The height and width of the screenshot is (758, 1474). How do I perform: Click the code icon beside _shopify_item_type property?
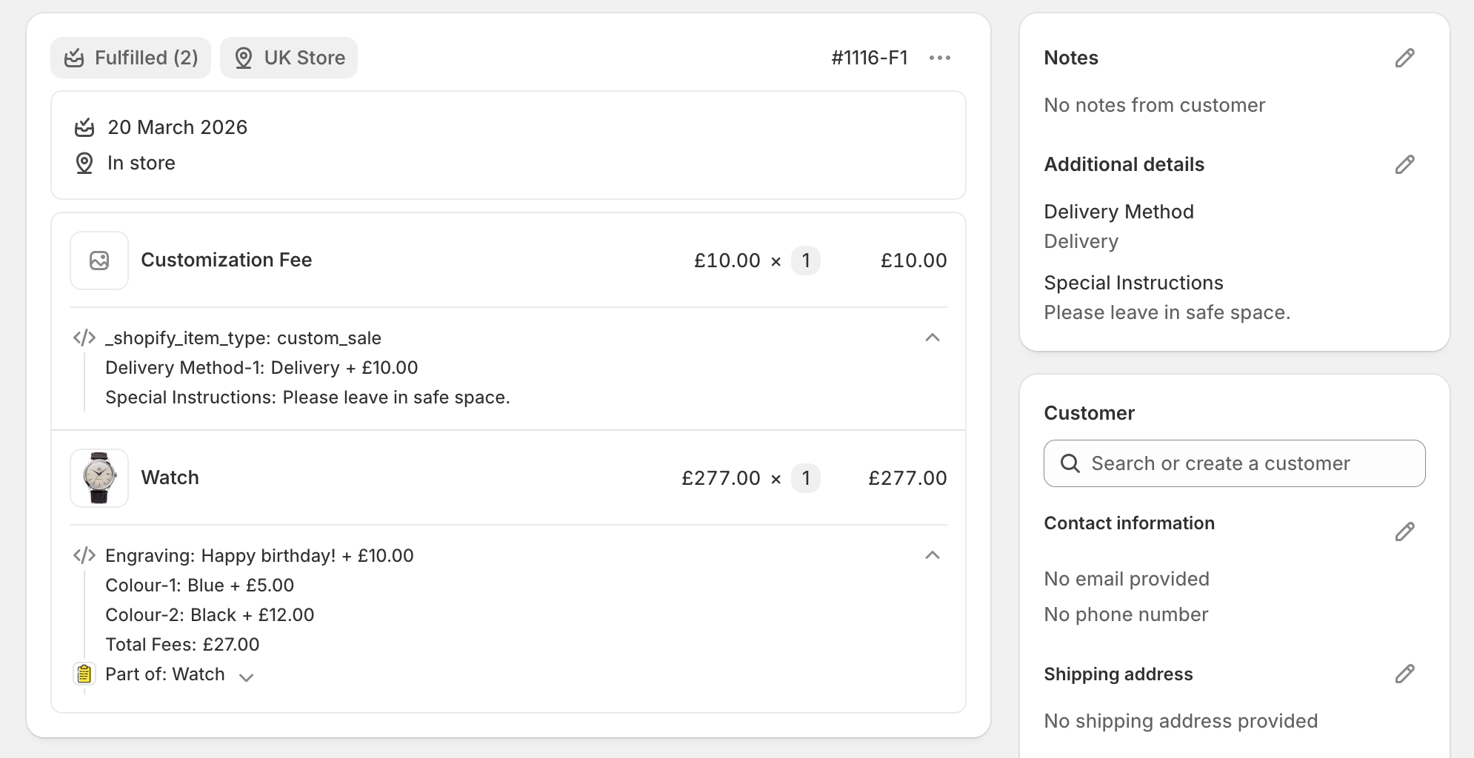coord(84,338)
